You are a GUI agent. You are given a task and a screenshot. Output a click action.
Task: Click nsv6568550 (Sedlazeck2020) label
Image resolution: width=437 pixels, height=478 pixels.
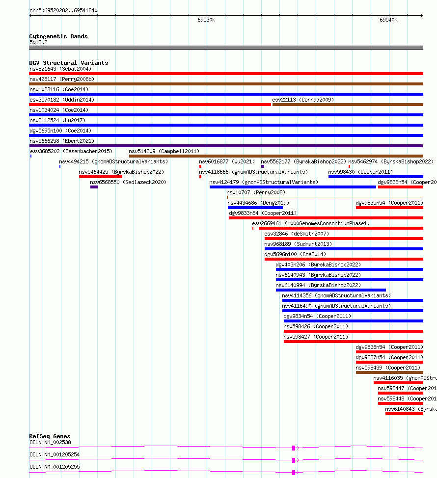(x=128, y=183)
